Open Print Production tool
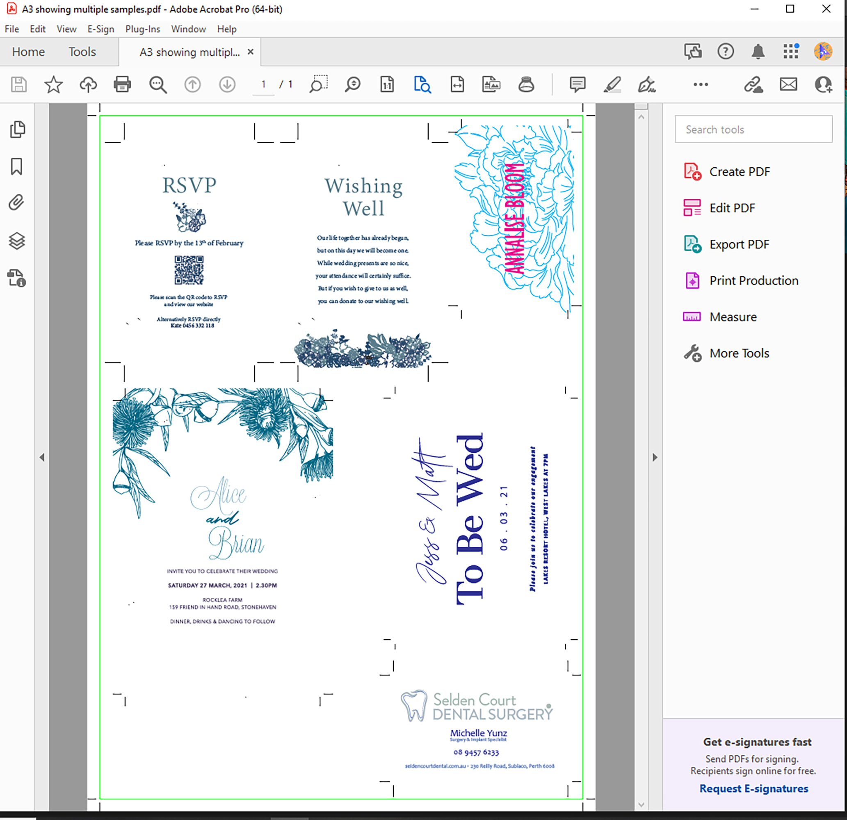 tap(753, 280)
